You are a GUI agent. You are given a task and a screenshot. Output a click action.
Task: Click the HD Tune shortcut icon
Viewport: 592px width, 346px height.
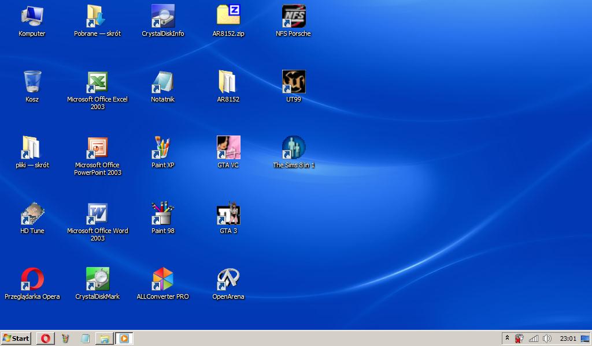(x=32, y=219)
